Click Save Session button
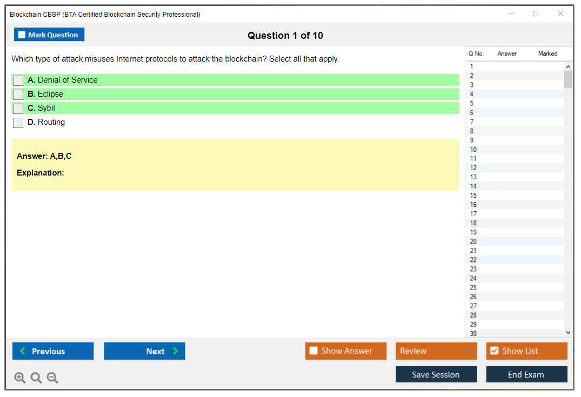The height and width of the screenshot is (397, 581). pos(436,375)
